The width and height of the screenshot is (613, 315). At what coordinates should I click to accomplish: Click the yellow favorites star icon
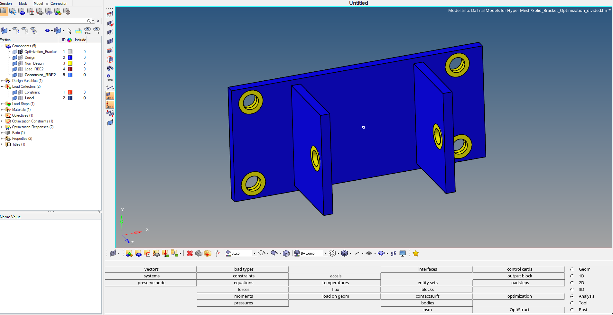pos(415,254)
